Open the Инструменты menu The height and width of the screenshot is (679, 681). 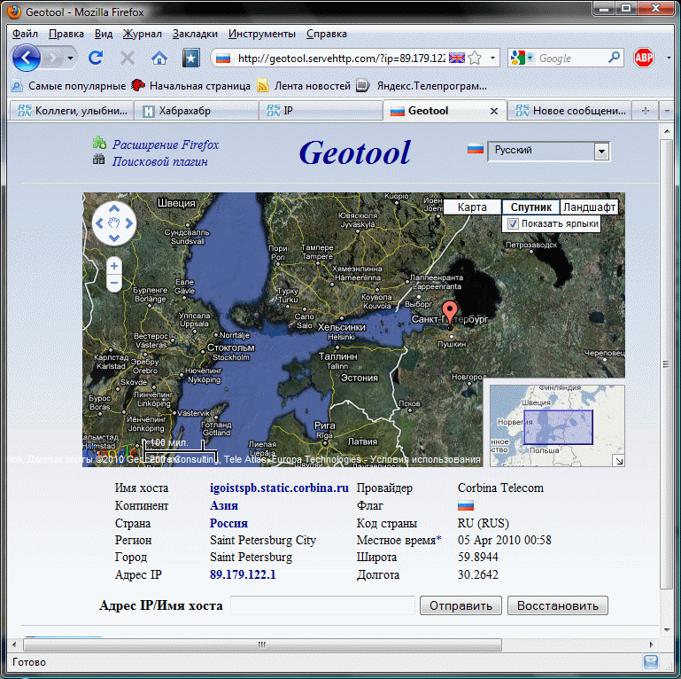(261, 34)
